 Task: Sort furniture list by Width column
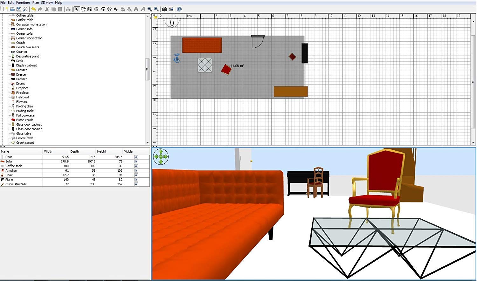[x=56, y=152]
